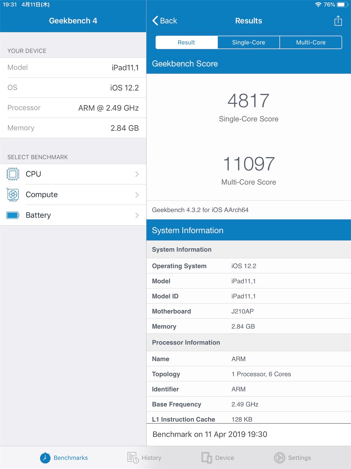
Task: Tap the Compute benchmark icon
Action: pyautogui.click(x=13, y=195)
